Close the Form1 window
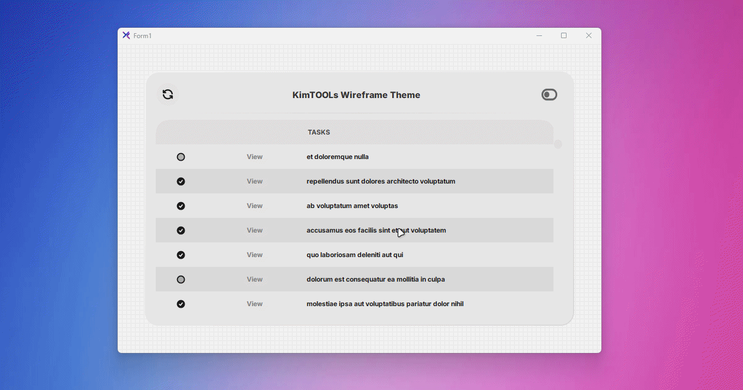The image size is (743, 390). pos(588,35)
